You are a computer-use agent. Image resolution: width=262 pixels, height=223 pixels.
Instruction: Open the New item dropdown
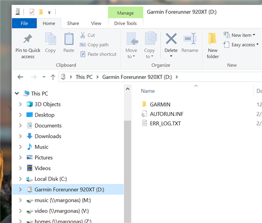(239, 35)
